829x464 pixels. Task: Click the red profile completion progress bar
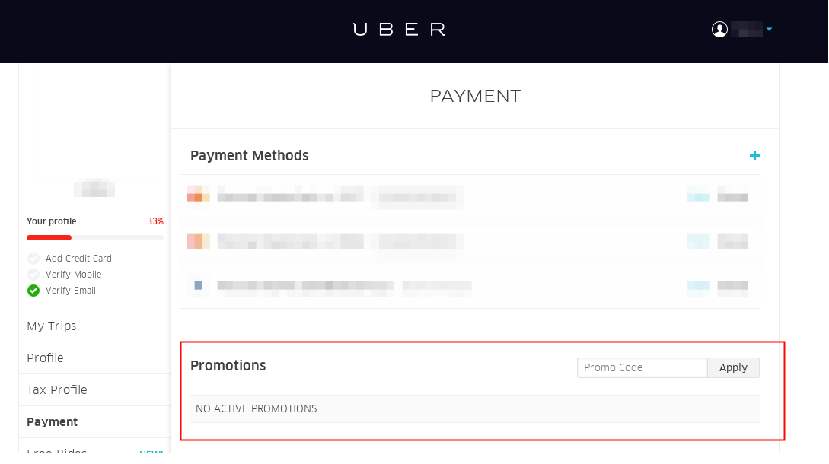coord(49,238)
